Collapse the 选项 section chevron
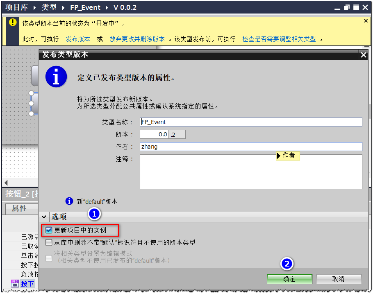This screenshot has width=373, height=296. 44,217
